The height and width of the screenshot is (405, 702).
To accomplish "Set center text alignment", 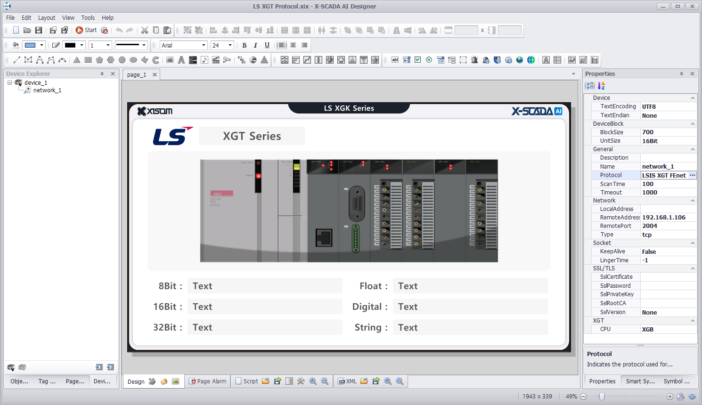I will (293, 45).
